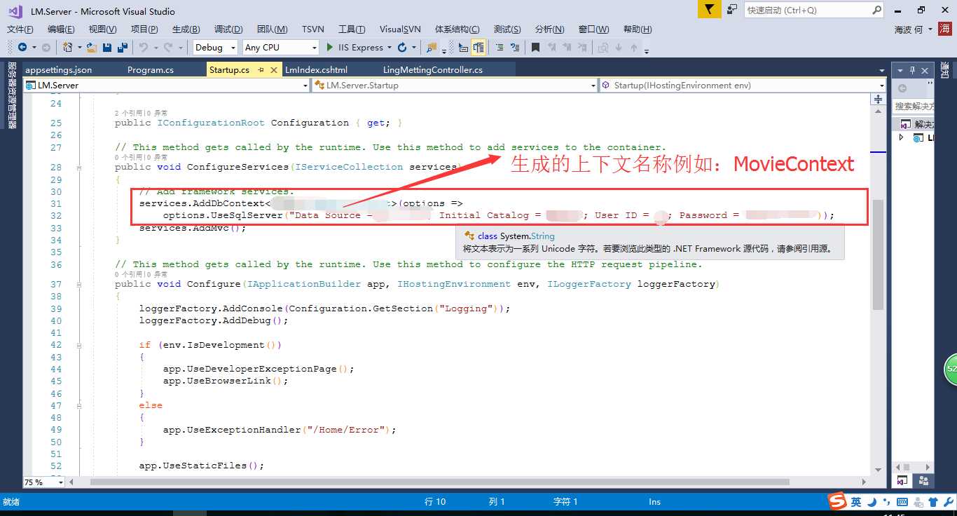Open the 工具(T) menu
The width and height of the screenshot is (957, 516).
point(352,29)
